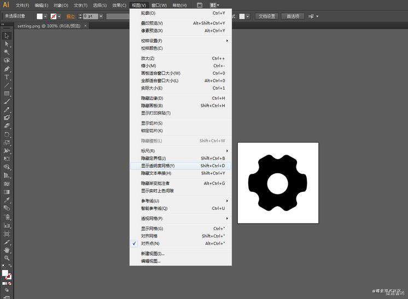408x299 pixels.
Task: Select the Paintbrush tool
Action: [x=7, y=102]
